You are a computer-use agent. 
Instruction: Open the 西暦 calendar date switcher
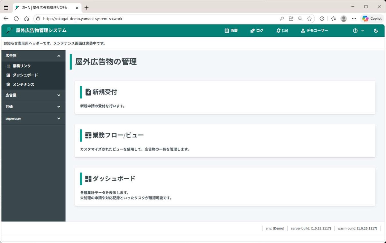coord(231,31)
